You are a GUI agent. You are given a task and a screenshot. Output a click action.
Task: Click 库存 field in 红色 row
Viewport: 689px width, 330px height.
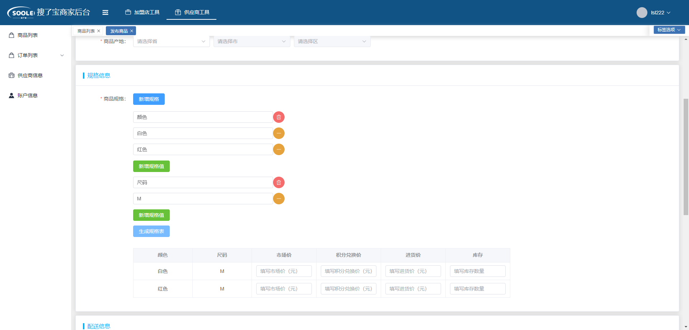click(x=478, y=289)
